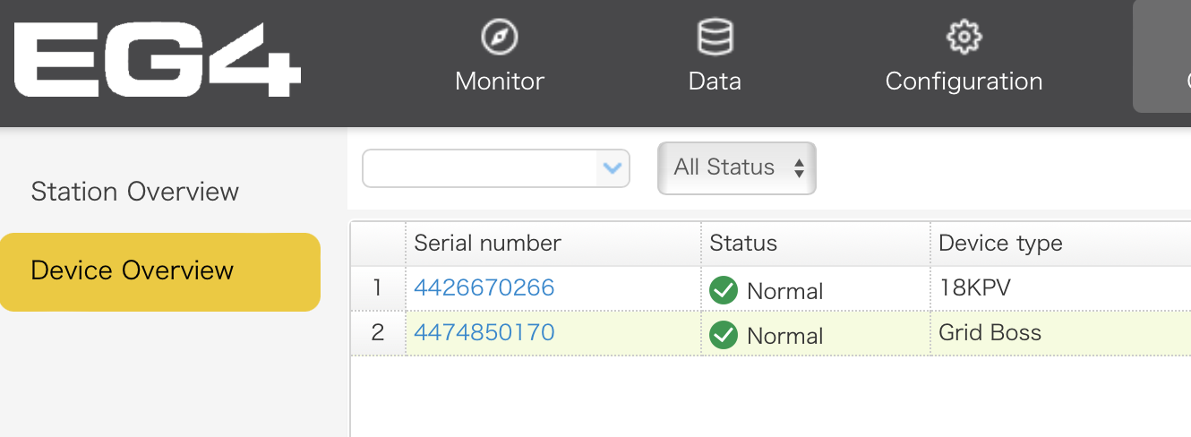The image size is (1191, 437).
Task: Open the All Status filter dropdown
Action: 736,167
